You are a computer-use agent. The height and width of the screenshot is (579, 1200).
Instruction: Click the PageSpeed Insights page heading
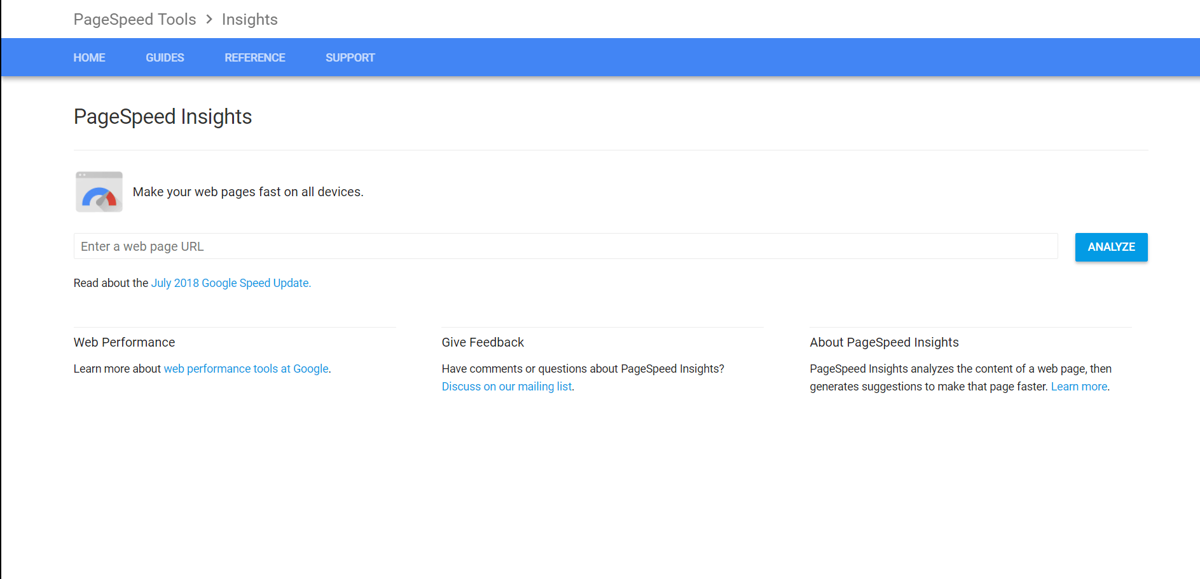(x=163, y=117)
